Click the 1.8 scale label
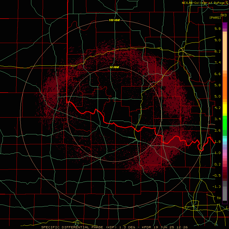 pyautogui.click(x=218, y=142)
